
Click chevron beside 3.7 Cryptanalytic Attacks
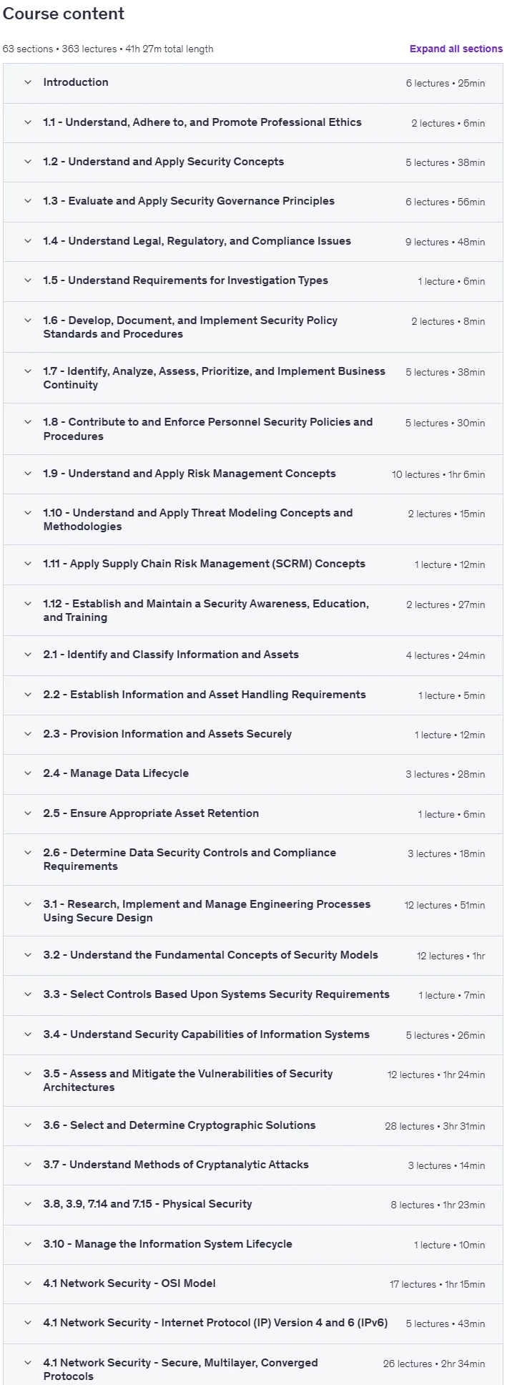(x=28, y=1165)
